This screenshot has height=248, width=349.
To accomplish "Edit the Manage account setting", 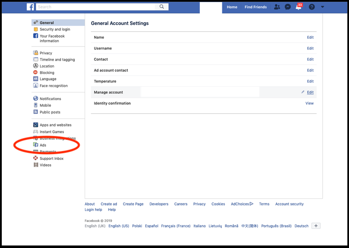I will coord(310,92).
